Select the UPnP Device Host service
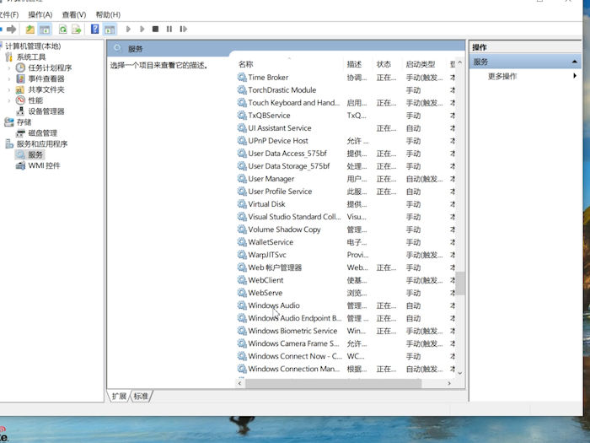The height and width of the screenshot is (443, 590). 346,141
